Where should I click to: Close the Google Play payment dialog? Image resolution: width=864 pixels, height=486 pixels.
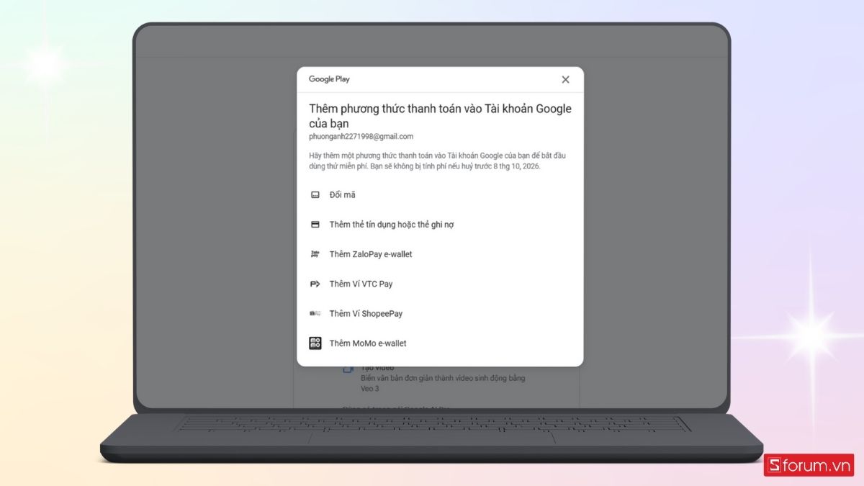565,80
